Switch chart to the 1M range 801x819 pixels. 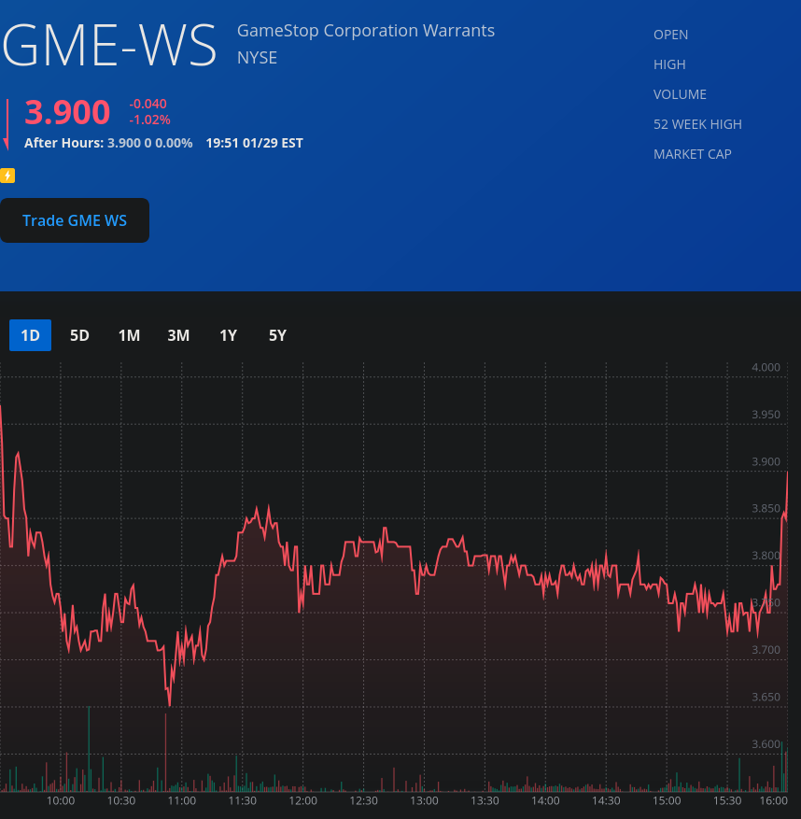coord(129,335)
